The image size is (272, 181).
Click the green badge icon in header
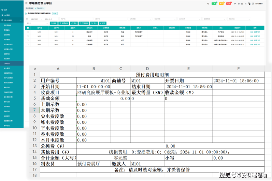point(214,3)
